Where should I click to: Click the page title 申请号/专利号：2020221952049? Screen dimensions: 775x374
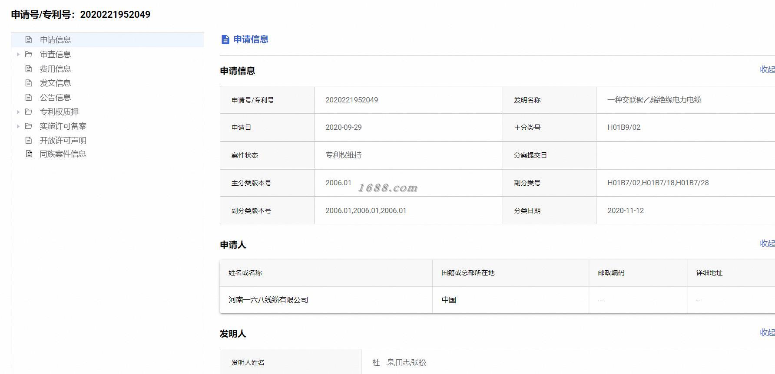coord(81,15)
